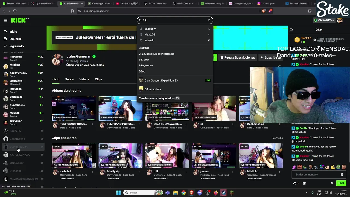This screenshot has height=197, width=350.
Task: Click Suscribirse button
Action: click(x=271, y=57)
